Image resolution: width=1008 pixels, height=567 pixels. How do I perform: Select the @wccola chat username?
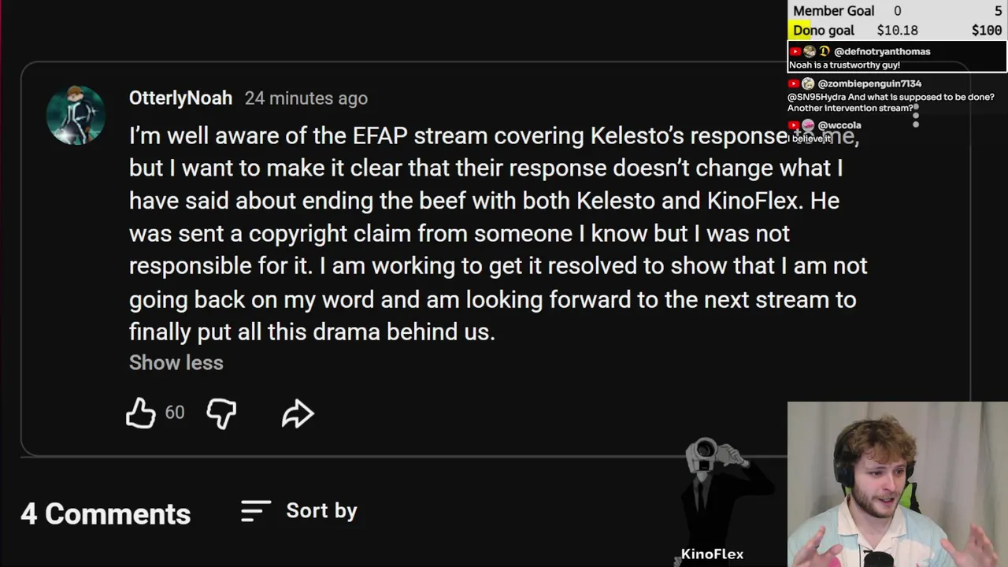(839, 125)
